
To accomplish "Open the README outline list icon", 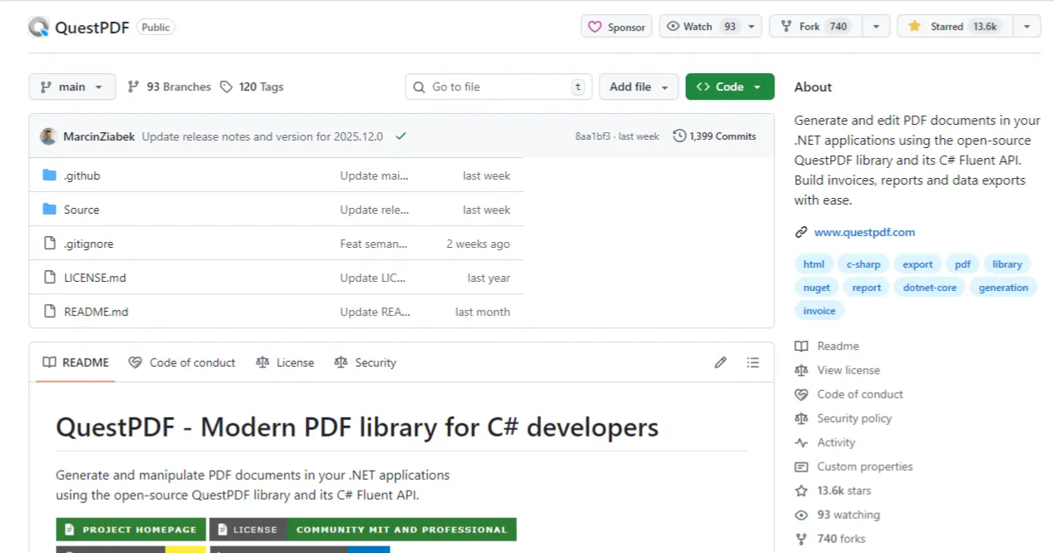I will pyautogui.click(x=753, y=363).
